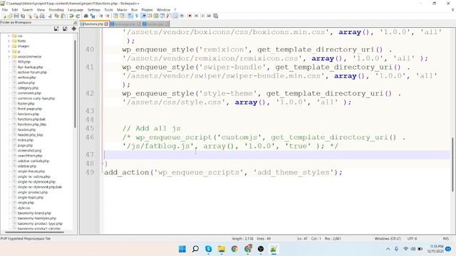The height and width of the screenshot is (256, 456).
Task: Click the Locate current file icon in workspace
Action: (74, 28)
